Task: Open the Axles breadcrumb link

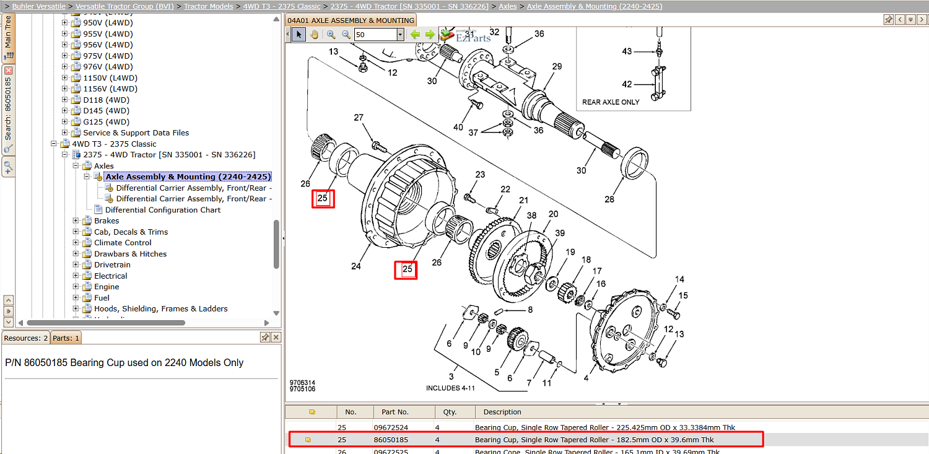Action: click(508, 6)
